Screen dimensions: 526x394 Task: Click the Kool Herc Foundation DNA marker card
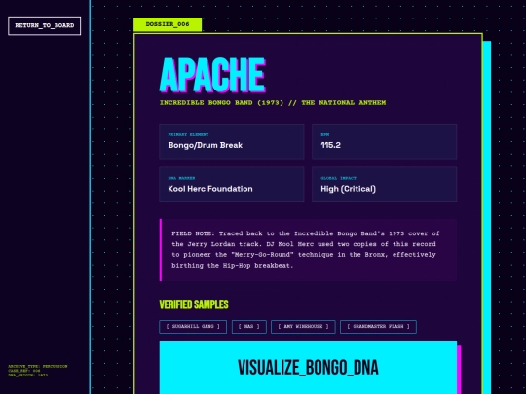(232, 185)
